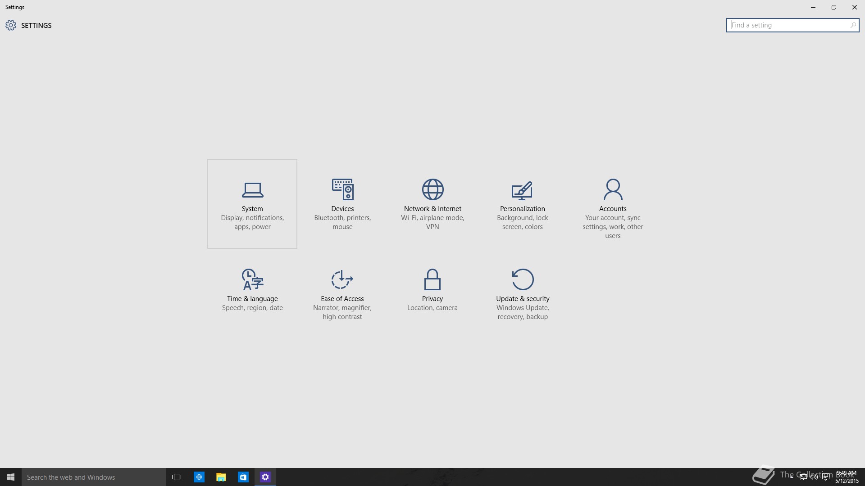865x486 pixels.
Task: Open the Devices keyboard-and-speaker icon
Action: tap(342, 189)
